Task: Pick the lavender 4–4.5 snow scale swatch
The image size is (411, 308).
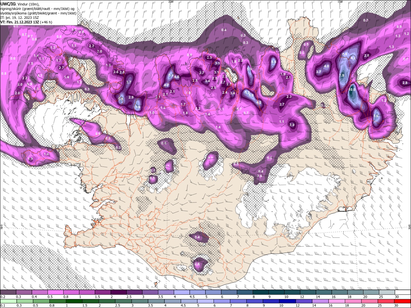Action: 181,293
